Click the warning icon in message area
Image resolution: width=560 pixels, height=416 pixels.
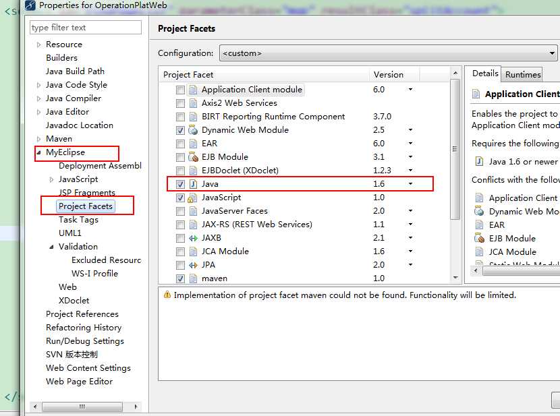tap(167, 295)
